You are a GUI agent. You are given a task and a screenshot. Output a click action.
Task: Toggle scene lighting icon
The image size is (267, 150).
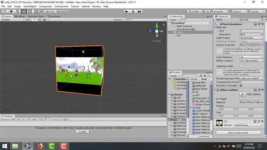pos(34,20)
